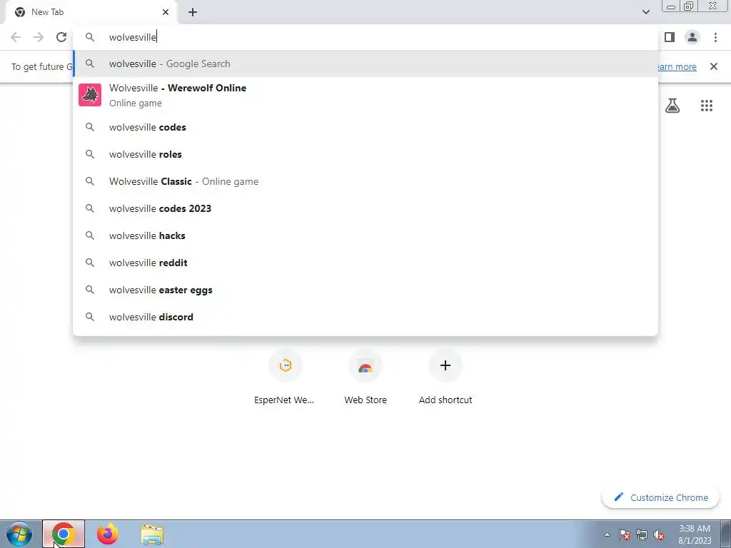This screenshot has width=731, height=548.
Task: Select suggestion wolvesville easter eggs
Action: pyautogui.click(x=365, y=290)
